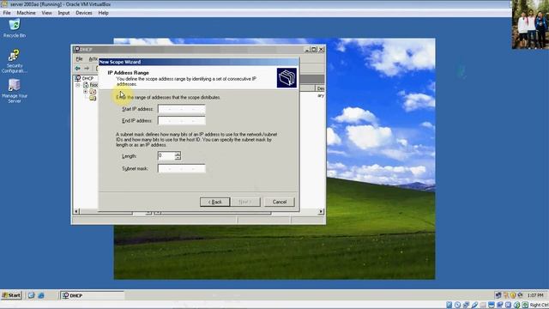This screenshot has height=309, width=549.
Task: Click the DHCP title bar icon
Action: pos(77,49)
